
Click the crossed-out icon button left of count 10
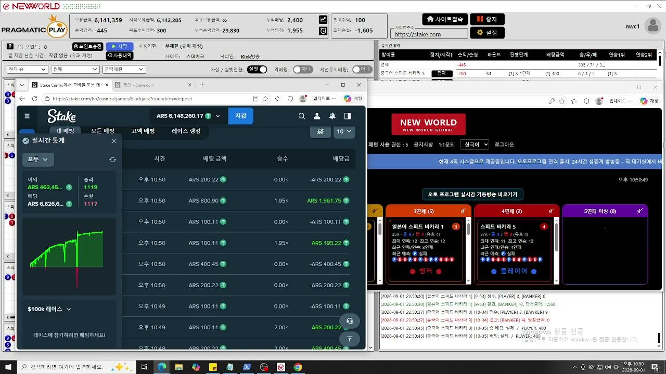click(321, 131)
